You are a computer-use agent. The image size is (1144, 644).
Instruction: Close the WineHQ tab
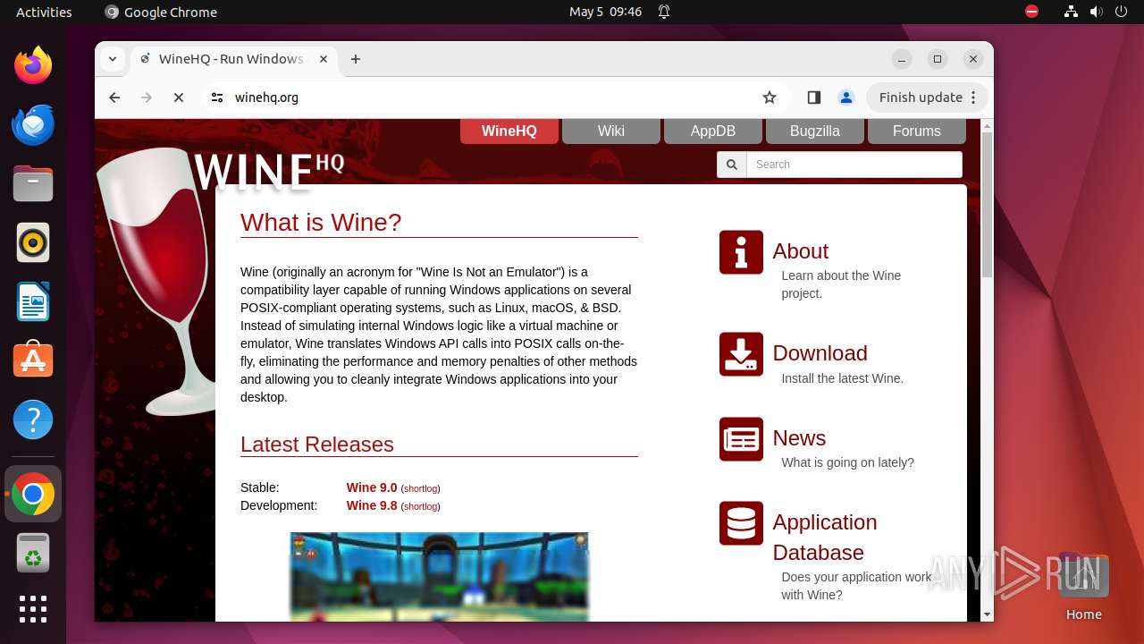click(324, 59)
